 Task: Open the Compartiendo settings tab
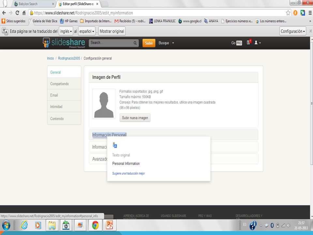64,84
